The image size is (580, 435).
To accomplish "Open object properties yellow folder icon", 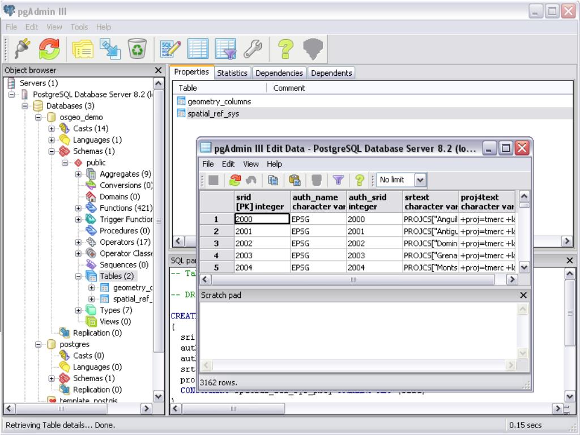I will coord(83,49).
